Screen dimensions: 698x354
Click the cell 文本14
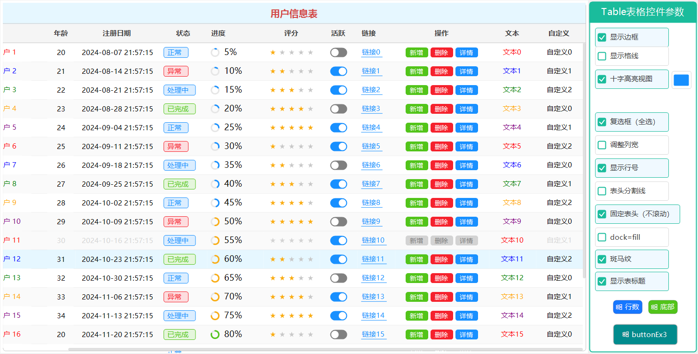[x=512, y=315]
